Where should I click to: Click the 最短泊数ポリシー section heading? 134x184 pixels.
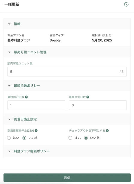[x=27, y=86]
